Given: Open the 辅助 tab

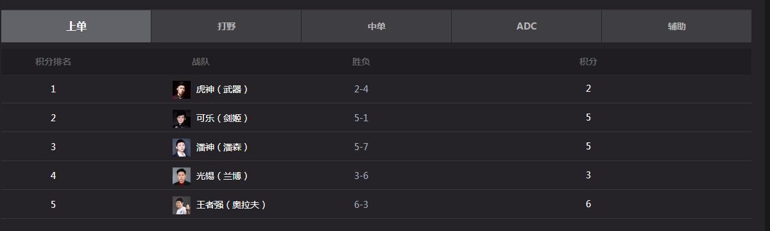Looking at the screenshot, I should [x=676, y=26].
